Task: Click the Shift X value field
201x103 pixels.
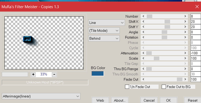Action: [x=196, y=22]
